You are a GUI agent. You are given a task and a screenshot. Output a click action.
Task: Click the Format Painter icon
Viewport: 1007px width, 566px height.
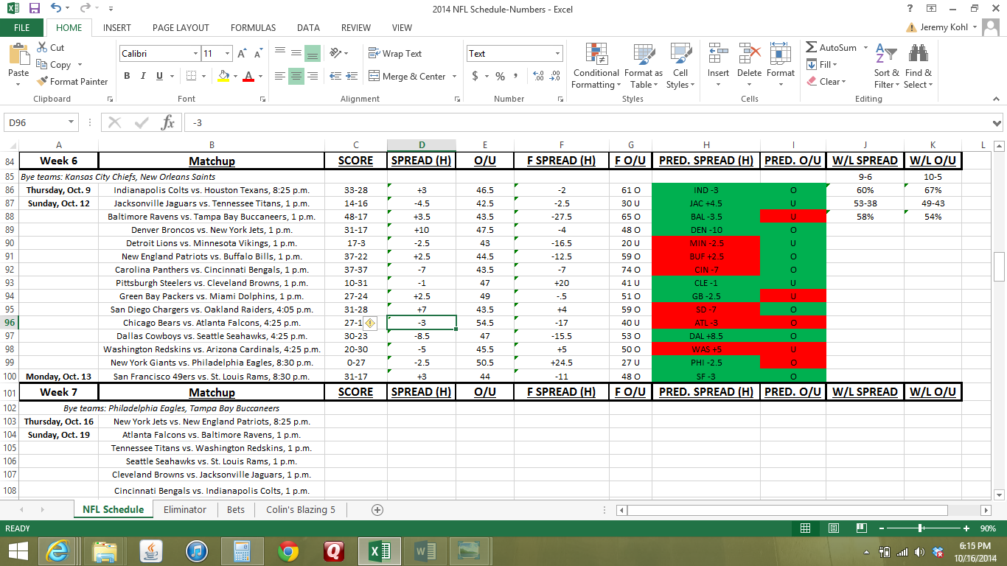[x=43, y=82]
